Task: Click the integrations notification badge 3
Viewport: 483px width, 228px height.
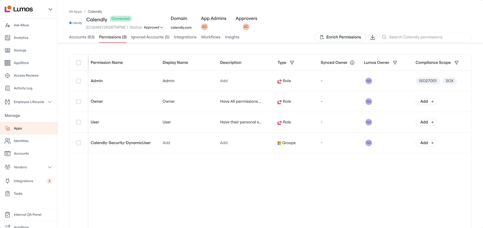Action: pos(49,181)
